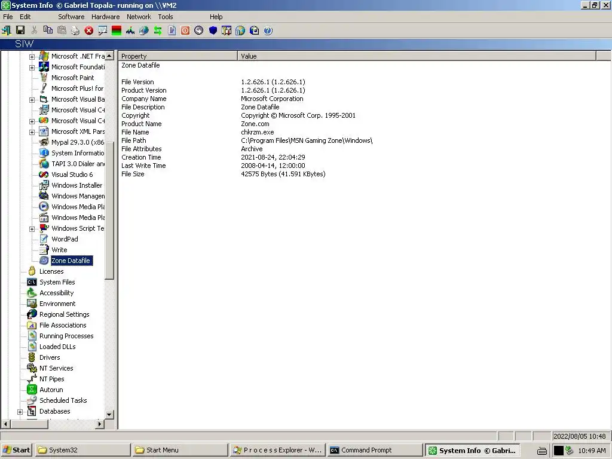Switch to Process Explorer taskbar button
This screenshot has width=612, height=459.
click(x=277, y=450)
